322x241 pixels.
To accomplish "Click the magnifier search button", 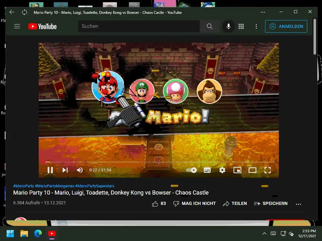I will (x=209, y=26).
